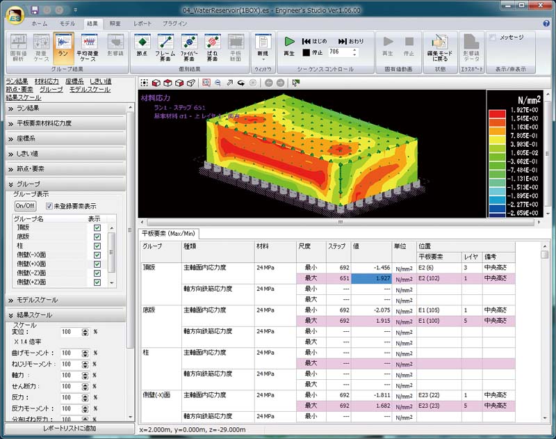Image resolution: width=556 pixels, height=439 pixels.
Task: Expand the 座標系 section header
Action: point(66,138)
